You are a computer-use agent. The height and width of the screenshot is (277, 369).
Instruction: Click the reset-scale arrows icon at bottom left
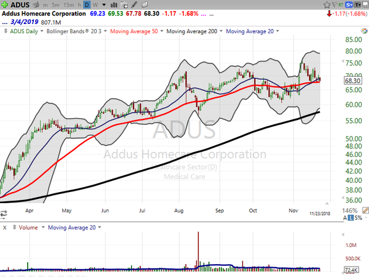tap(4, 214)
